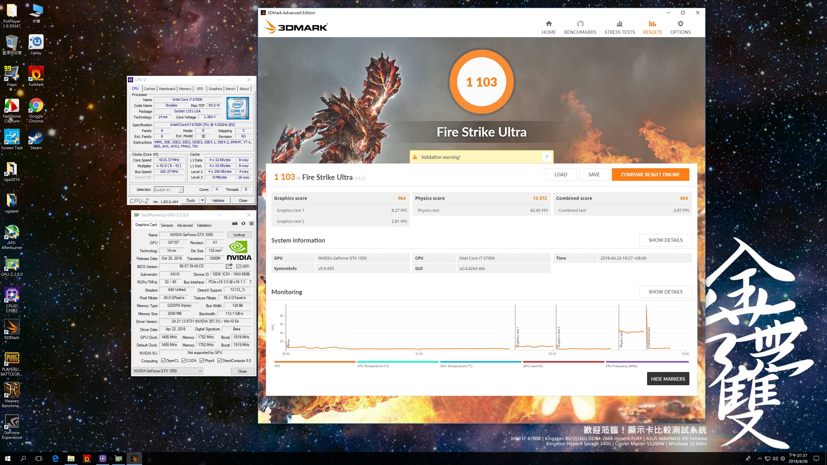Viewport: 827px width, 465px height.
Task: Click the GPU-Z Lookup button
Action: 239,235
